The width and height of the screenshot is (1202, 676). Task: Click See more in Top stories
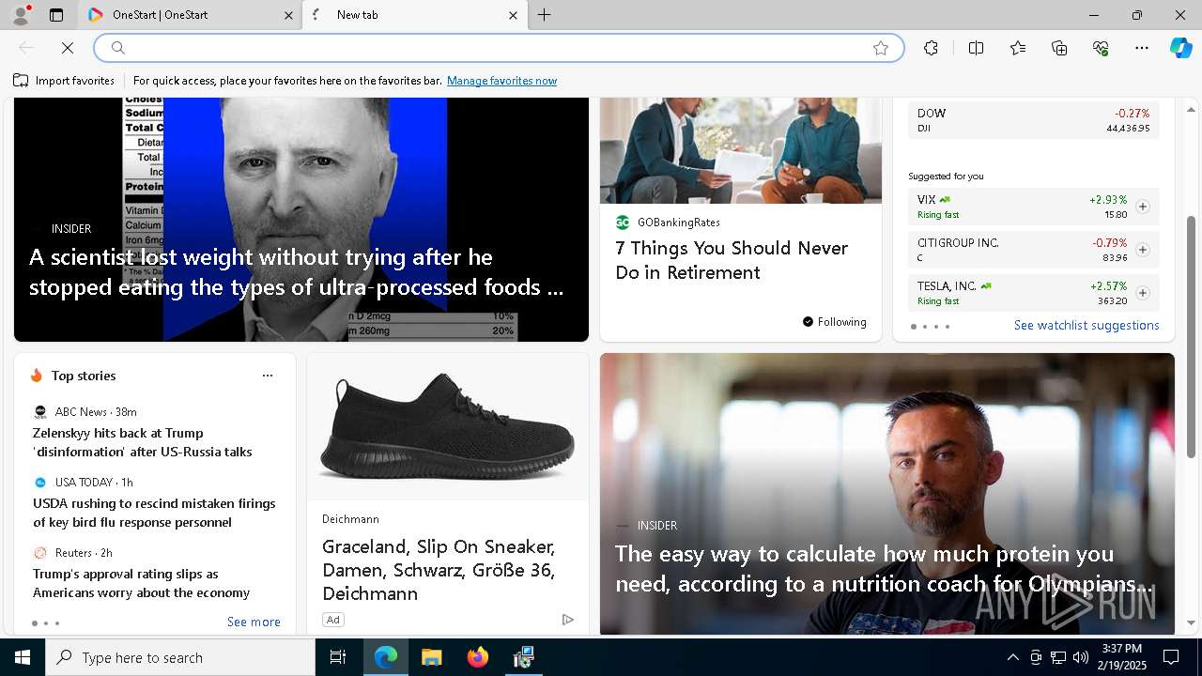[x=254, y=622]
